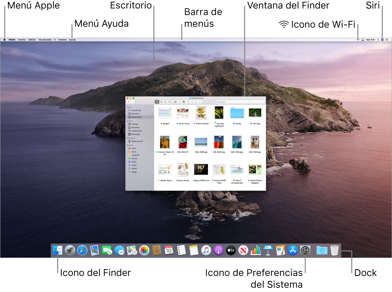Image resolution: width=392 pixels, height=292 pixels.
Task: Select column view in the Finder toolbar
Action: [165, 102]
